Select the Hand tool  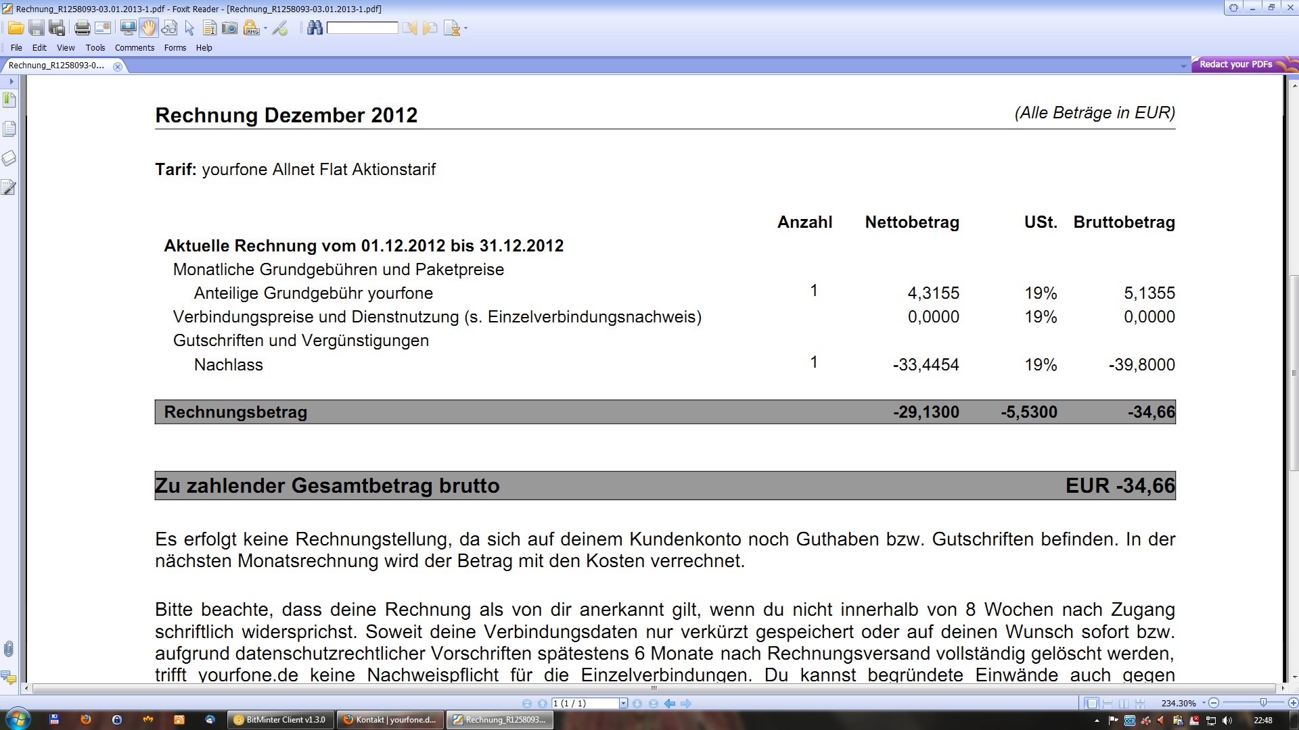tap(148, 28)
